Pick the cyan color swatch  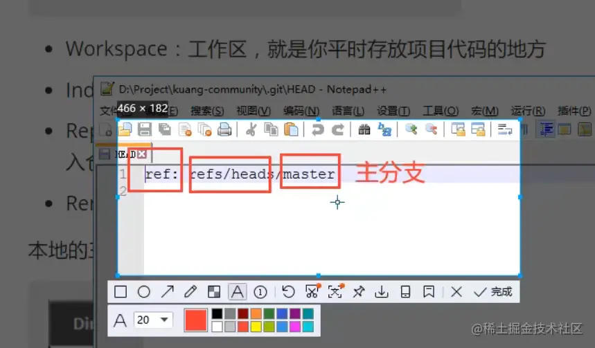coord(308,327)
